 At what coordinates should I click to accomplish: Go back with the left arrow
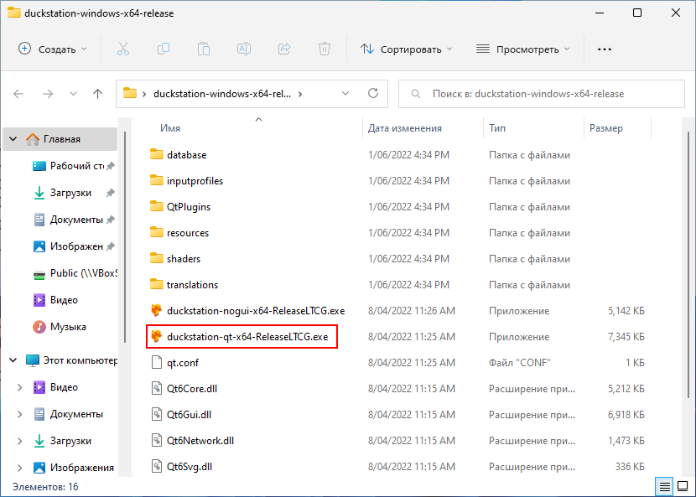(x=18, y=94)
